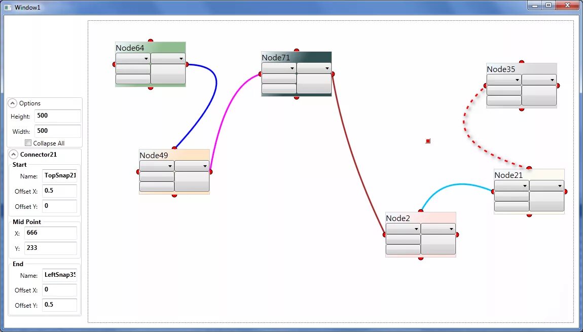Collapse the Options expander
The image size is (583, 332).
point(13,103)
